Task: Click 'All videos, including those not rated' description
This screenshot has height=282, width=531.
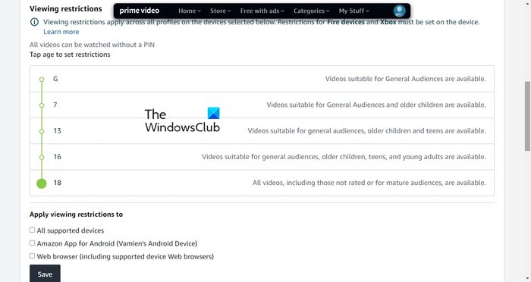Action: pyautogui.click(x=369, y=183)
